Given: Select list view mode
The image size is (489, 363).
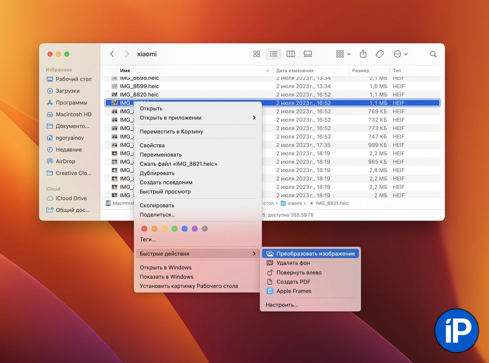Looking at the screenshot, I should [x=273, y=54].
